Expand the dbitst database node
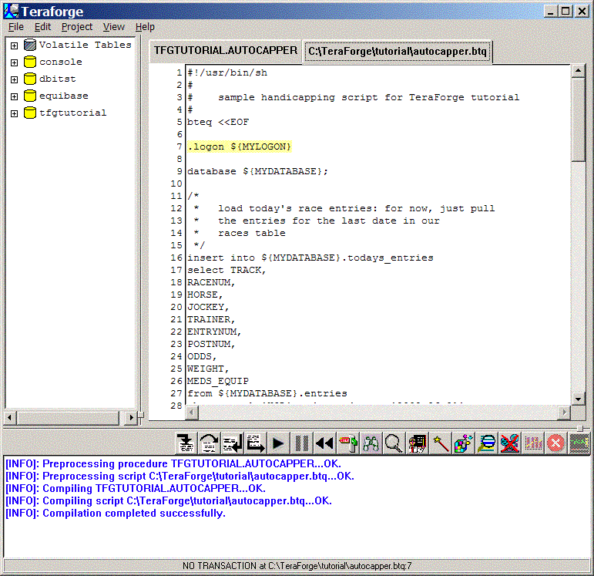 click(15, 79)
